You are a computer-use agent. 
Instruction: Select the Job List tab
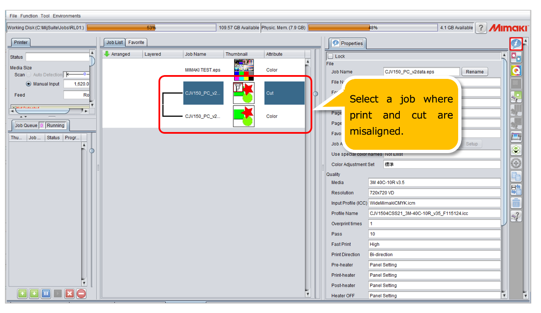115,42
